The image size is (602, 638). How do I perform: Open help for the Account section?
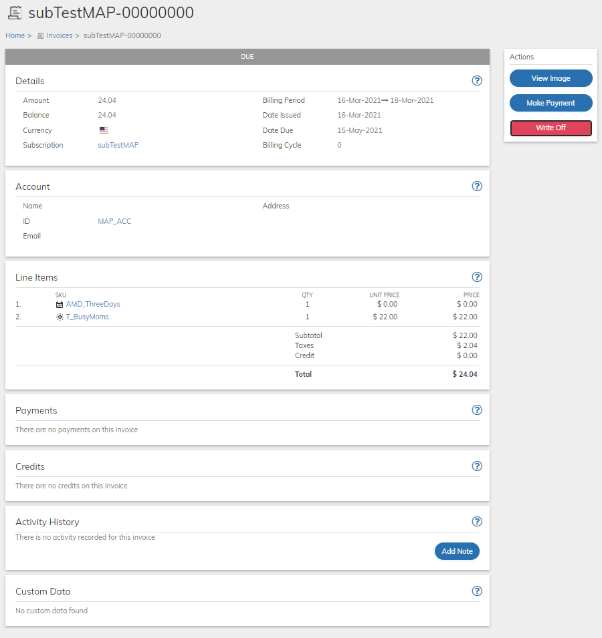pyautogui.click(x=476, y=186)
